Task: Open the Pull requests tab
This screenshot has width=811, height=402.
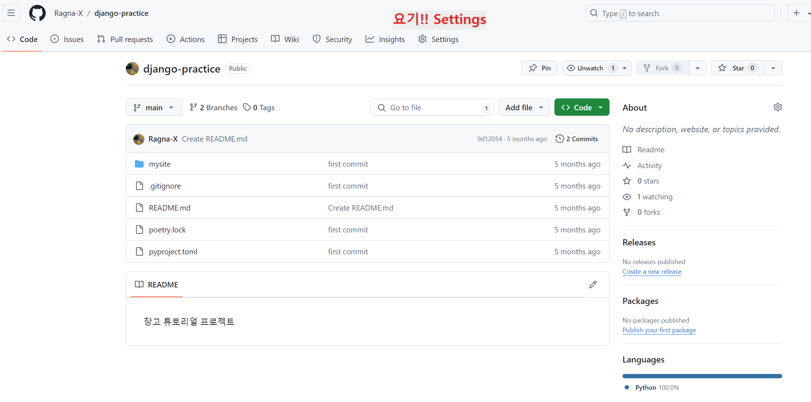Action: (x=125, y=39)
